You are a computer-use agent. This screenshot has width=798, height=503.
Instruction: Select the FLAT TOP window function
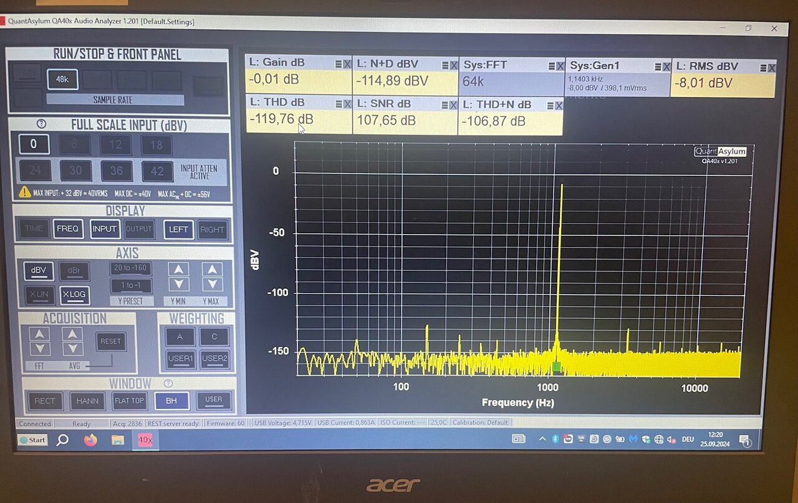129,401
